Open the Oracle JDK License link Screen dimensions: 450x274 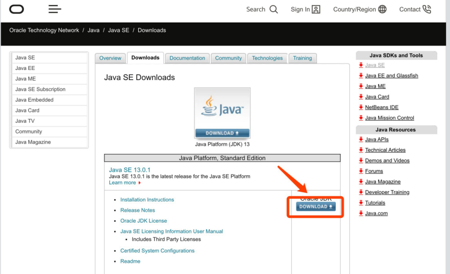click(143, 221)
